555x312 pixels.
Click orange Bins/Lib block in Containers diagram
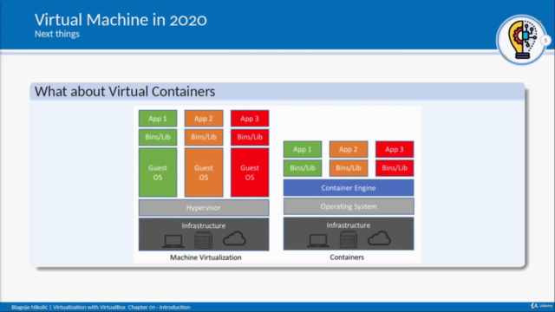[x=349, y=168]
